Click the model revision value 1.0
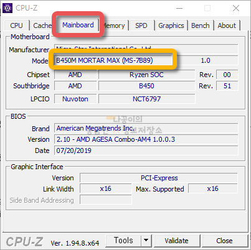 (x=206, y=60)
